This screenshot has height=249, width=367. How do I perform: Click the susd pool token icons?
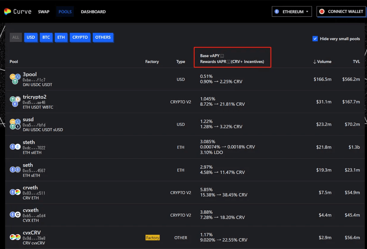15,124
